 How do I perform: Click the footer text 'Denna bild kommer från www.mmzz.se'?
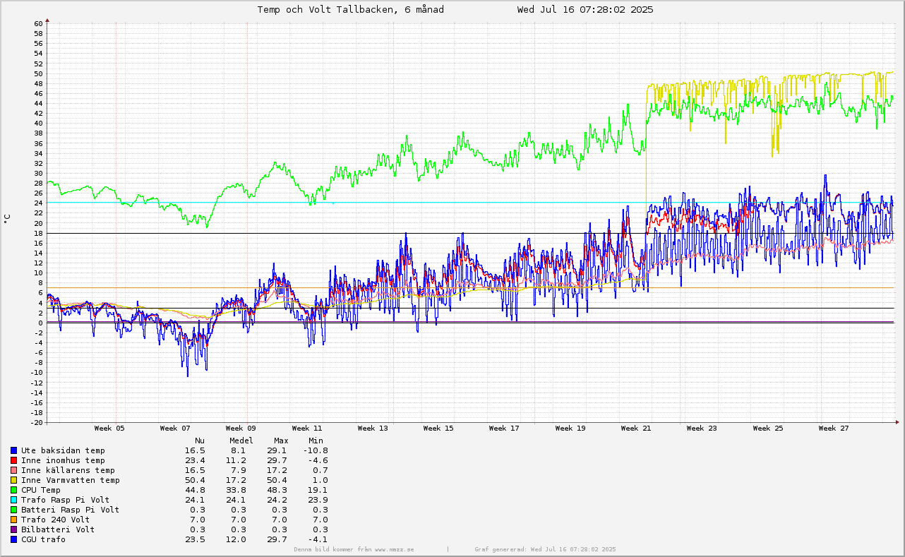click(354, 549)
